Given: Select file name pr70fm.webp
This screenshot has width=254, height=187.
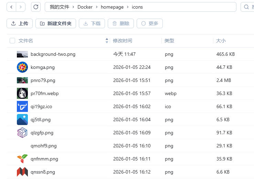Looking at the screenshot, I should pos(44,94).
